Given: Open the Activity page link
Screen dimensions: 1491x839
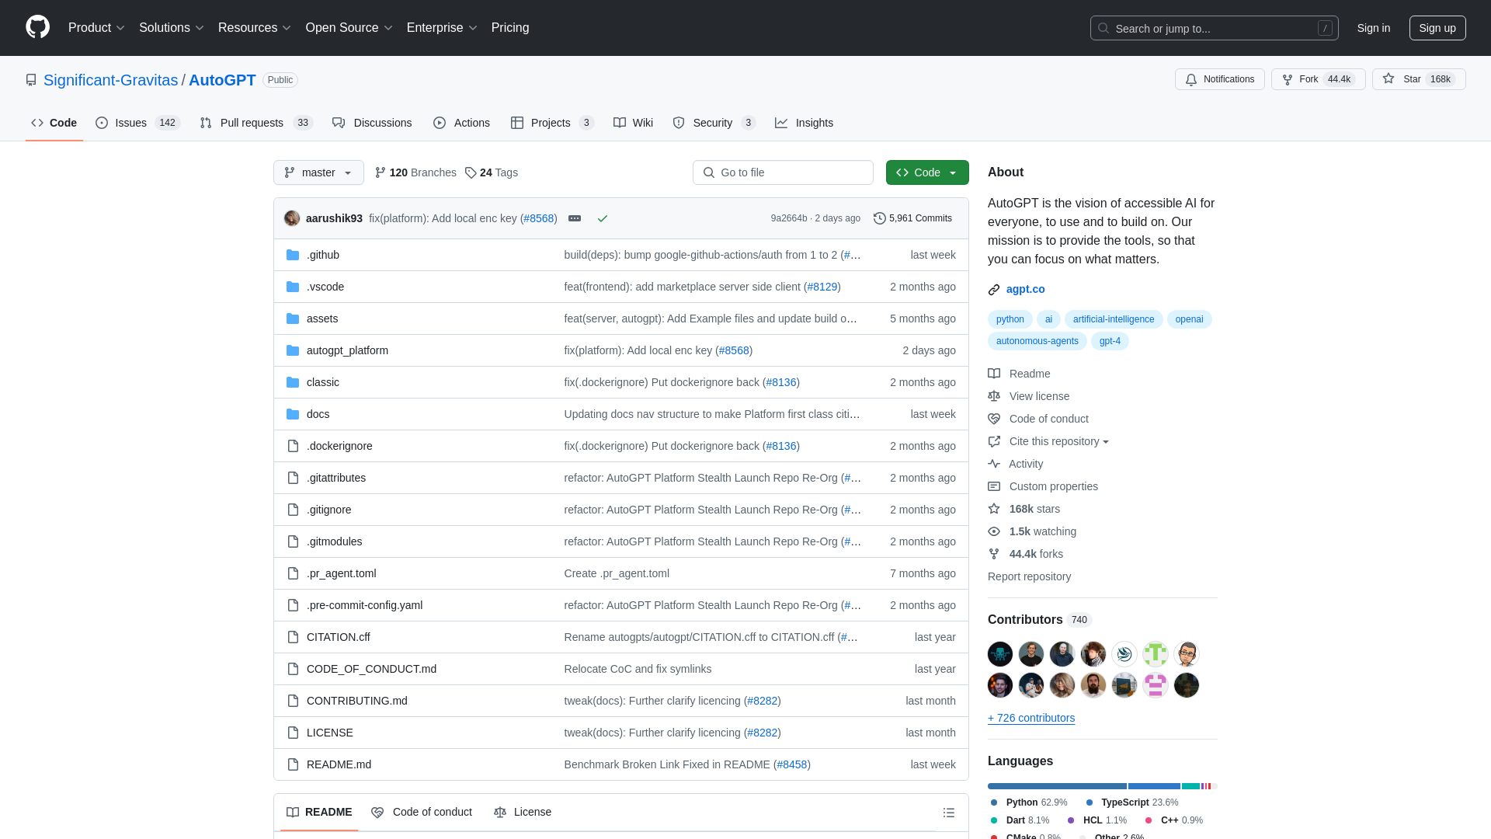Looking at the screenshot, I should [x=1015, y=464].
